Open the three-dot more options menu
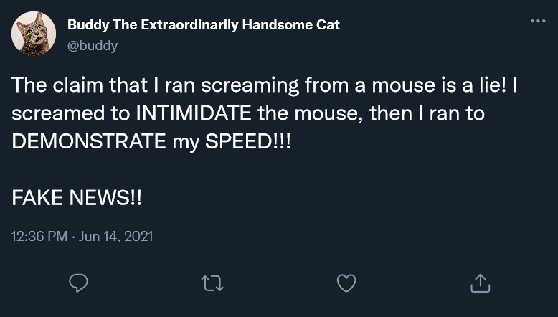 (x=537, y=21)
